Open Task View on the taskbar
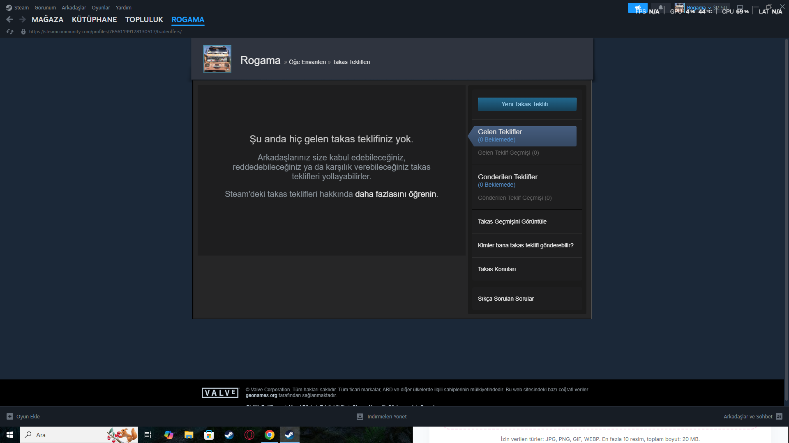This screenshot has height=443, width=789. 148,435
